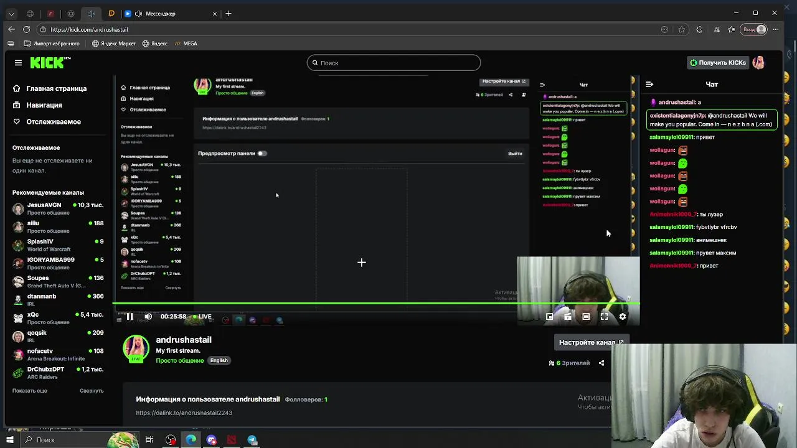Click the Kick search field
This screenshot has height=448, width=797.
click(394, 63)
